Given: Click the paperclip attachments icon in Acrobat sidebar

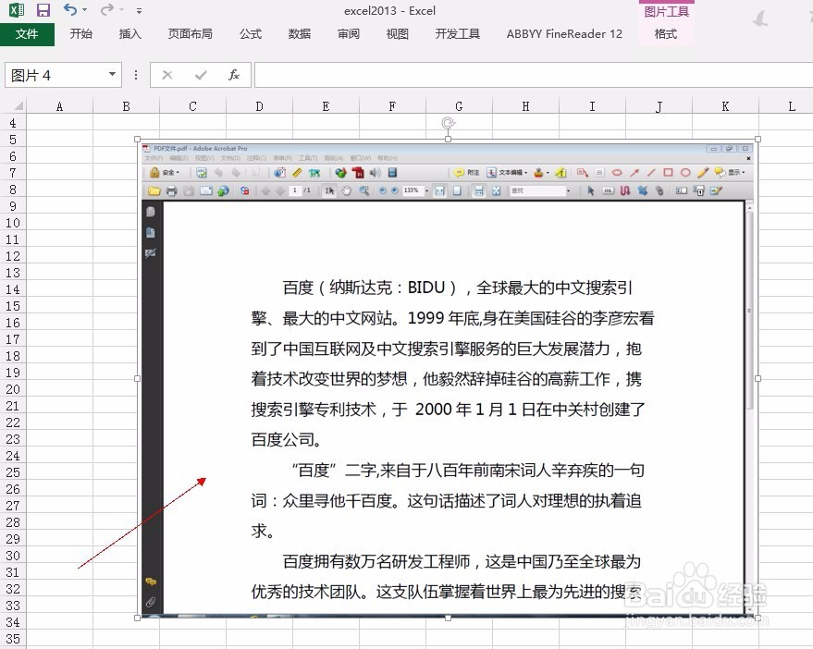Looking at the screenshot, I should (151, 602).
